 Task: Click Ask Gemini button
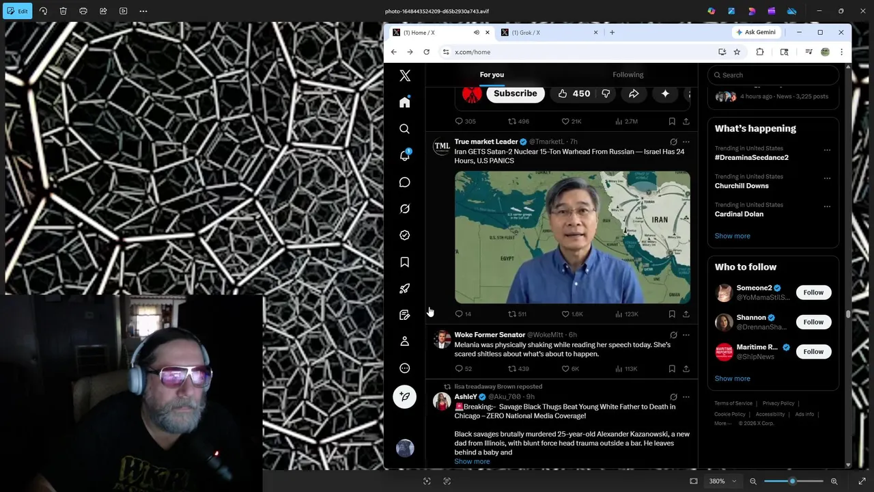click(x=756, y=32)
